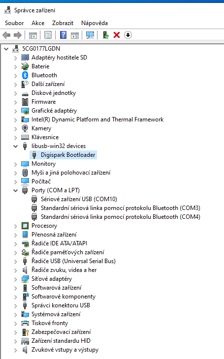This screenshot has width=224, height=359.
Task: Open the Akce menu
Action: click(38, 23)
